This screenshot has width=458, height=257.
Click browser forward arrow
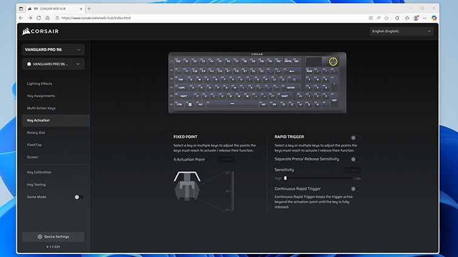coord(30,18)
